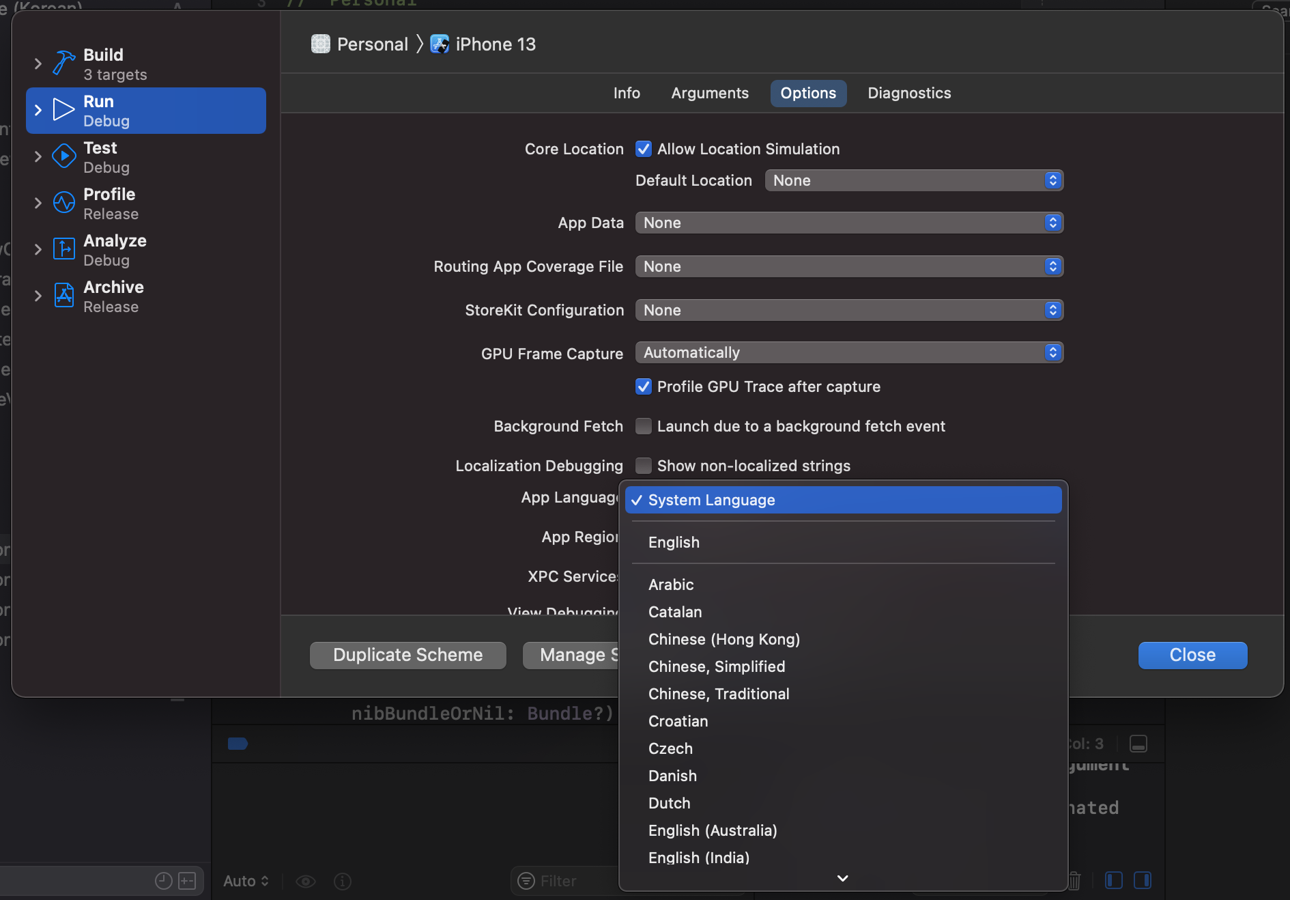This screenshot has height=900, width=1290.
Task: Select Dutch from language list
Action: tap(843, 803)
